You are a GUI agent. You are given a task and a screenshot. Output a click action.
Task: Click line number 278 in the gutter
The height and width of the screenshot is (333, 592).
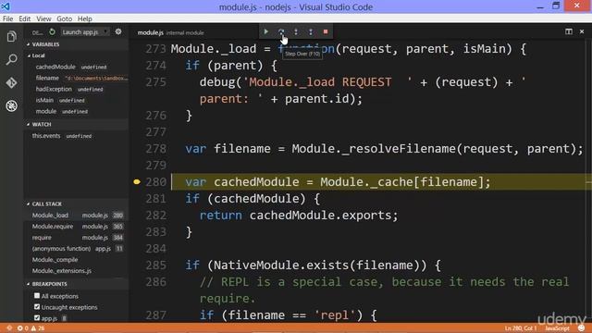tap(155, 149)
